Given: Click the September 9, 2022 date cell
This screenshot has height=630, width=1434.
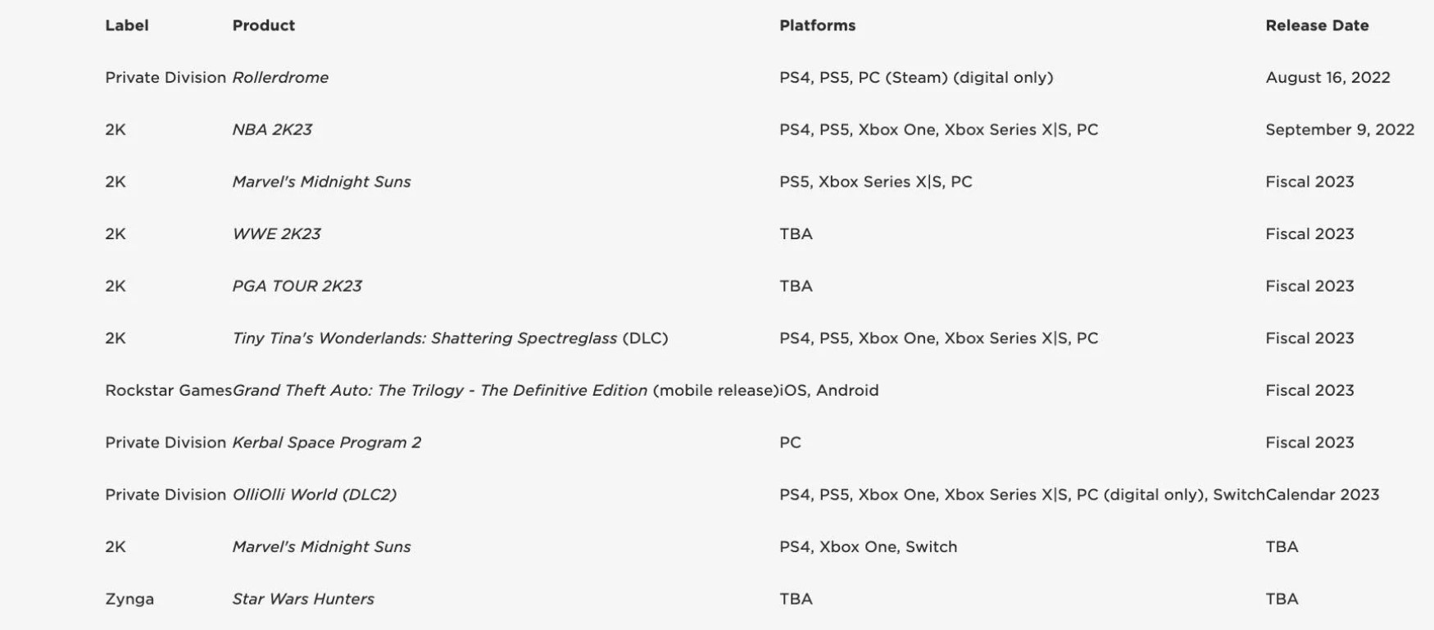Looking at the screenshot, I should 1340,129.
